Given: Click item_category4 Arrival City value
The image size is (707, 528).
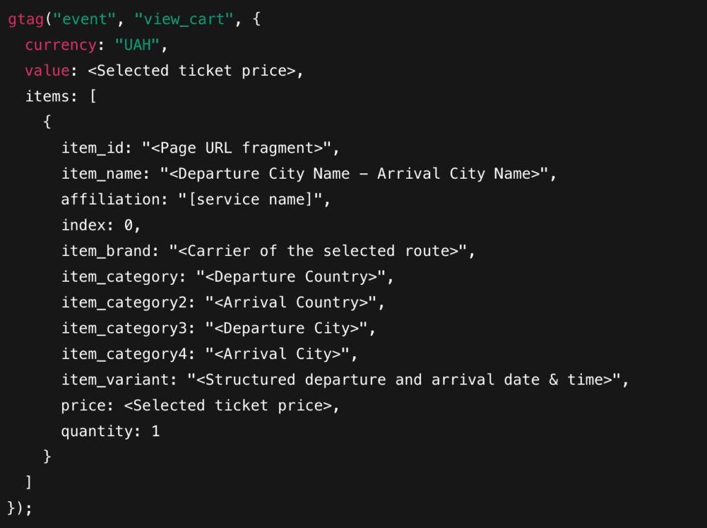Looking at the screenshot, I should coord(278,354).
